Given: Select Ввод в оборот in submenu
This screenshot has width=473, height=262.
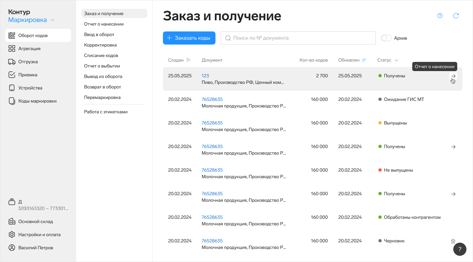Looking at the screenshot, I should tap(99, 35).
